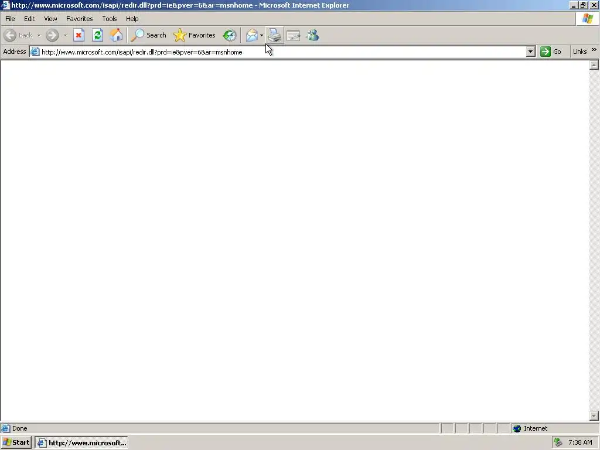Screen dimensions: 600x450
Task: Open the File menu
Action: (10, 19)
